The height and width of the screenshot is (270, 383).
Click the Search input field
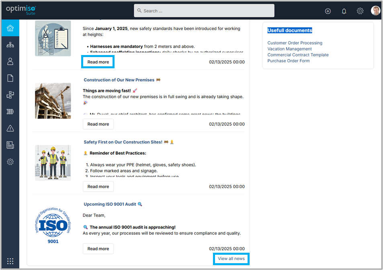click(204, 11)
